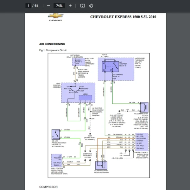Click the Fig 1 Compressor Circuit caption
Image resolution: width=190 pixels, height=190 pixels.
point(53,50)
